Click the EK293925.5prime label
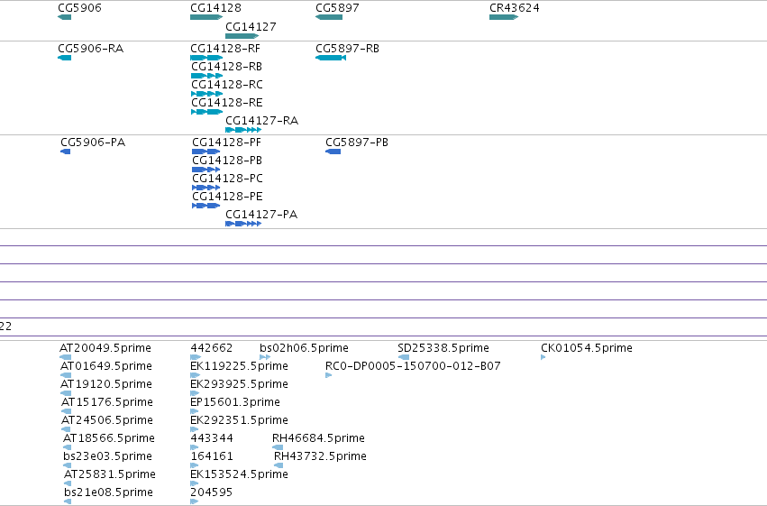Viewport: 767px width, 506px height. click(x=239, y=384)
